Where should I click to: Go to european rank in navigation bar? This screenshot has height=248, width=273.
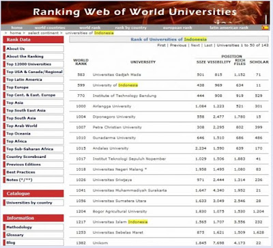pos(177,27)
